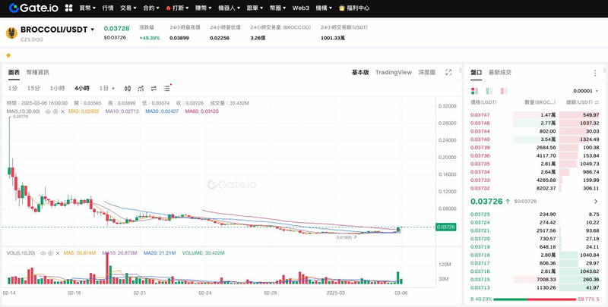The height and width of the screenshot is (307, 608).
Task: Switch to the 最新成交 tab
Action: [x=500, y=72]
